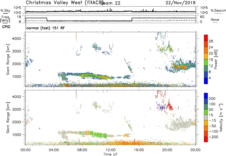226x156 pixels.
Task: Select the 08:00 time tick label
Action: (x=82, y=150)
